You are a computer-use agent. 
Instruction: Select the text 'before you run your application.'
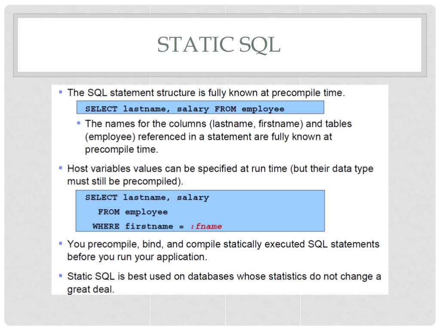pos(137,257)
